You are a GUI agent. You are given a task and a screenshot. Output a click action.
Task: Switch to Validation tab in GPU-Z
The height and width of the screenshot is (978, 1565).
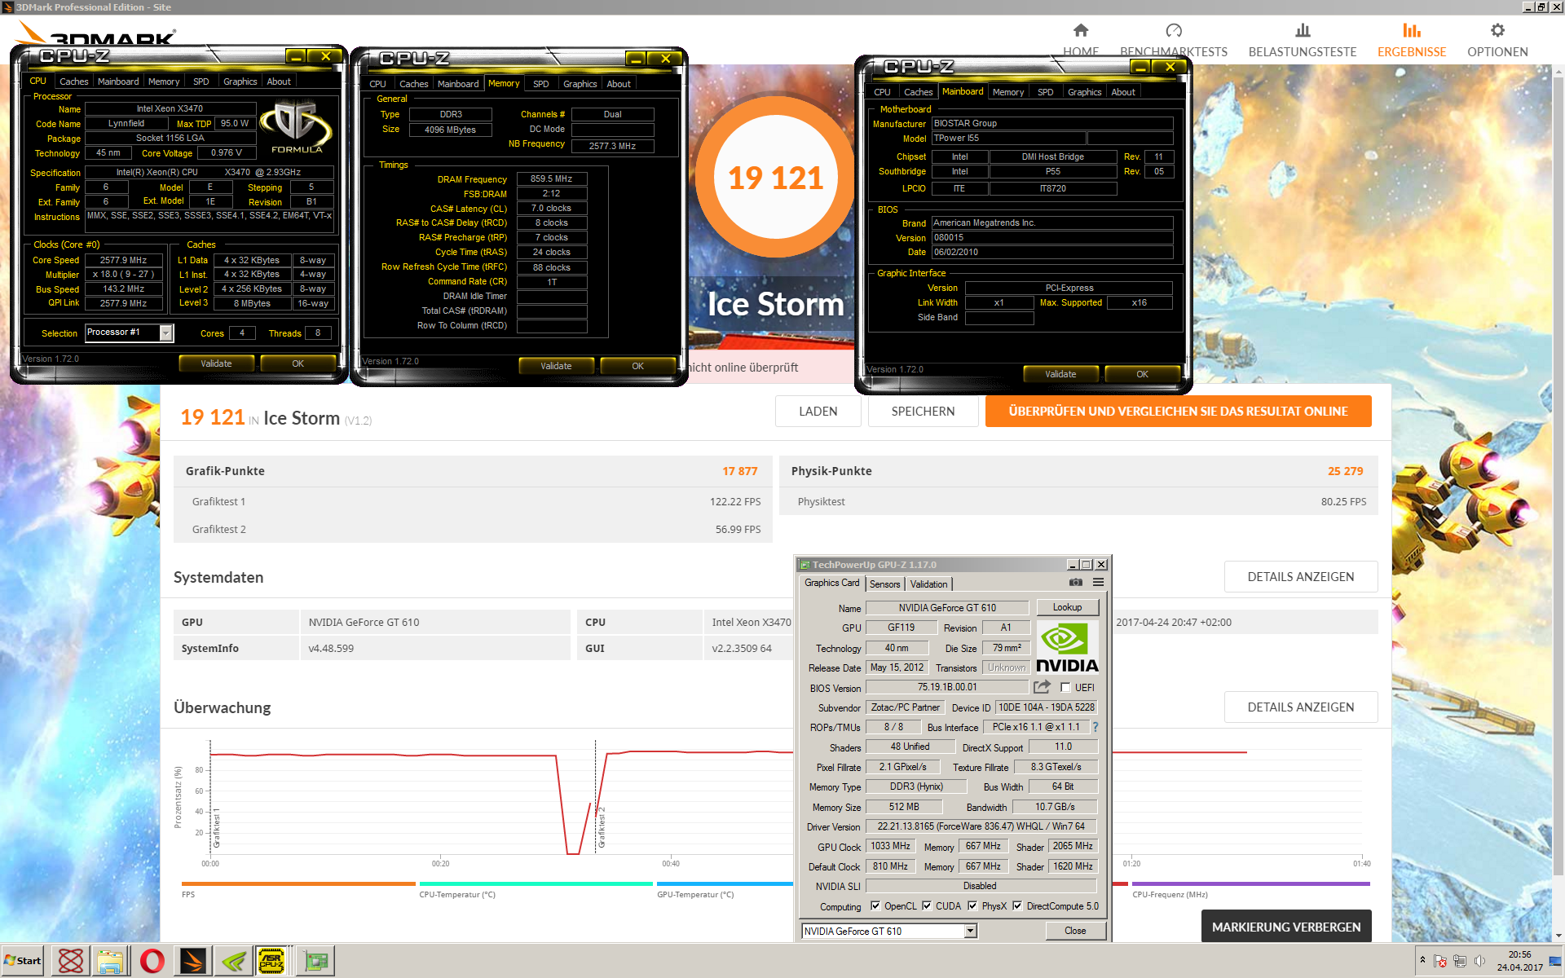pyautogui.click(x=928, y=584)
